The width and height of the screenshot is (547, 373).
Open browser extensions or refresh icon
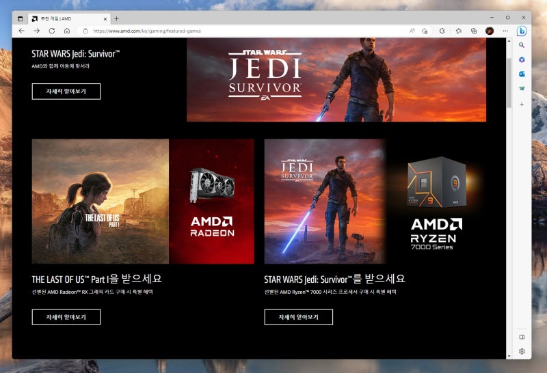pyautogui.click(x=442, y=31)
